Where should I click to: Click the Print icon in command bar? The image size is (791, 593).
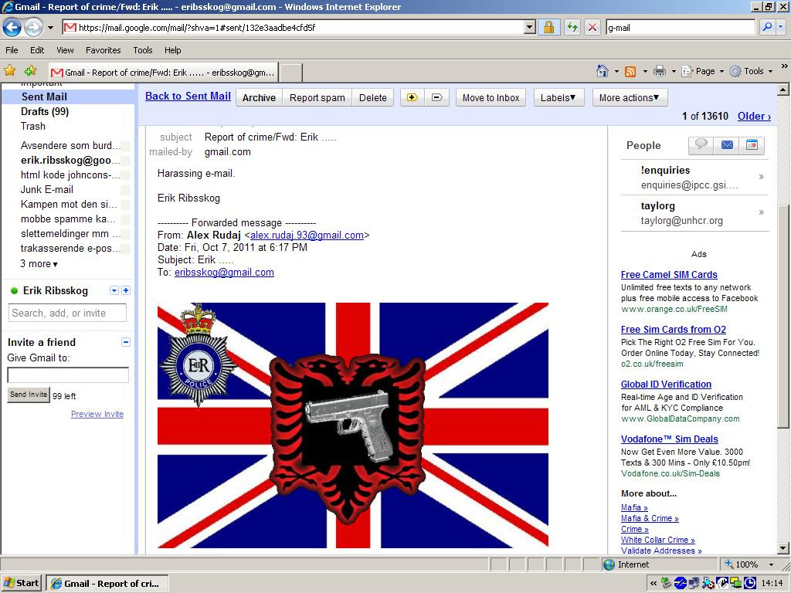coord(660,71)
